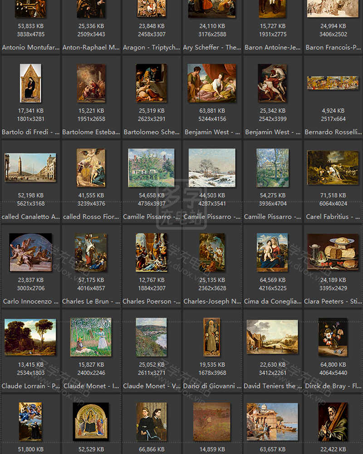Click the David Teniers village scene thumbnail
Viewport: 363px width, 454px height.
coord(272,337)
